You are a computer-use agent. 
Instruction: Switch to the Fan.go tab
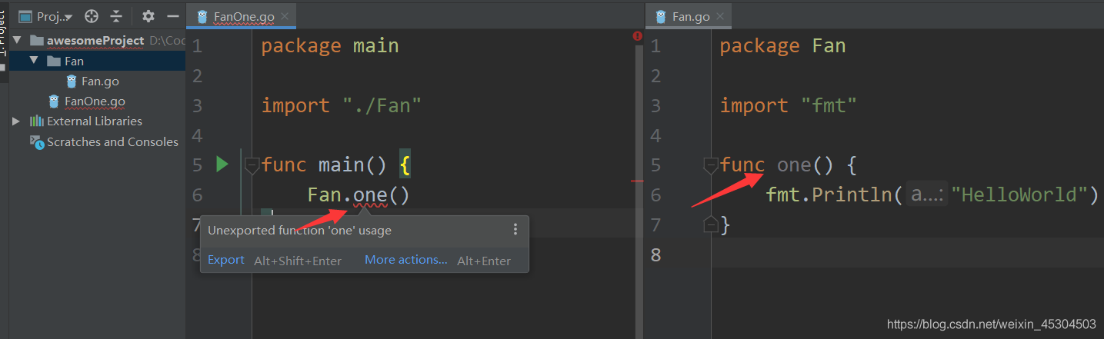click(690, 16)
